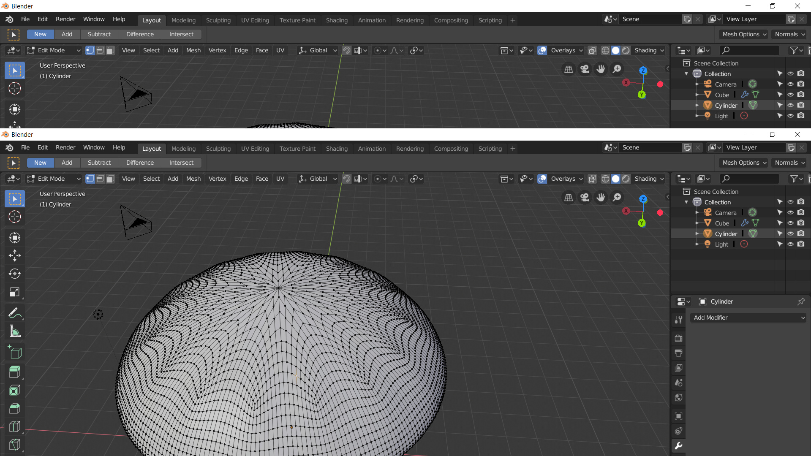Click the outliner search field
The height and width of the screenshot is (456, 811).
click(750, 179)
